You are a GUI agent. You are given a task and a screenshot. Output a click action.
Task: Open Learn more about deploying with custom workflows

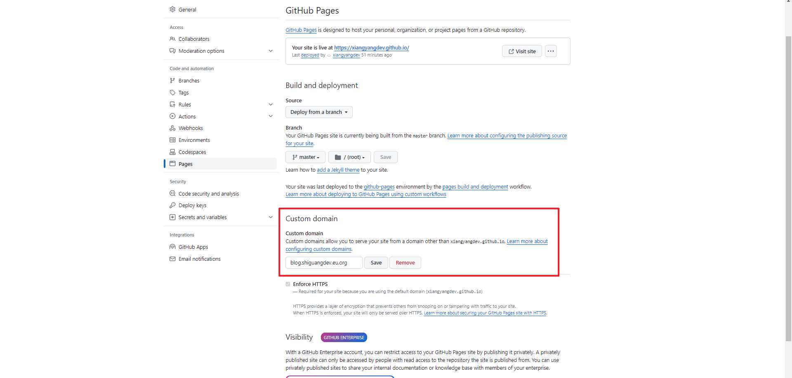click(366, 194)
